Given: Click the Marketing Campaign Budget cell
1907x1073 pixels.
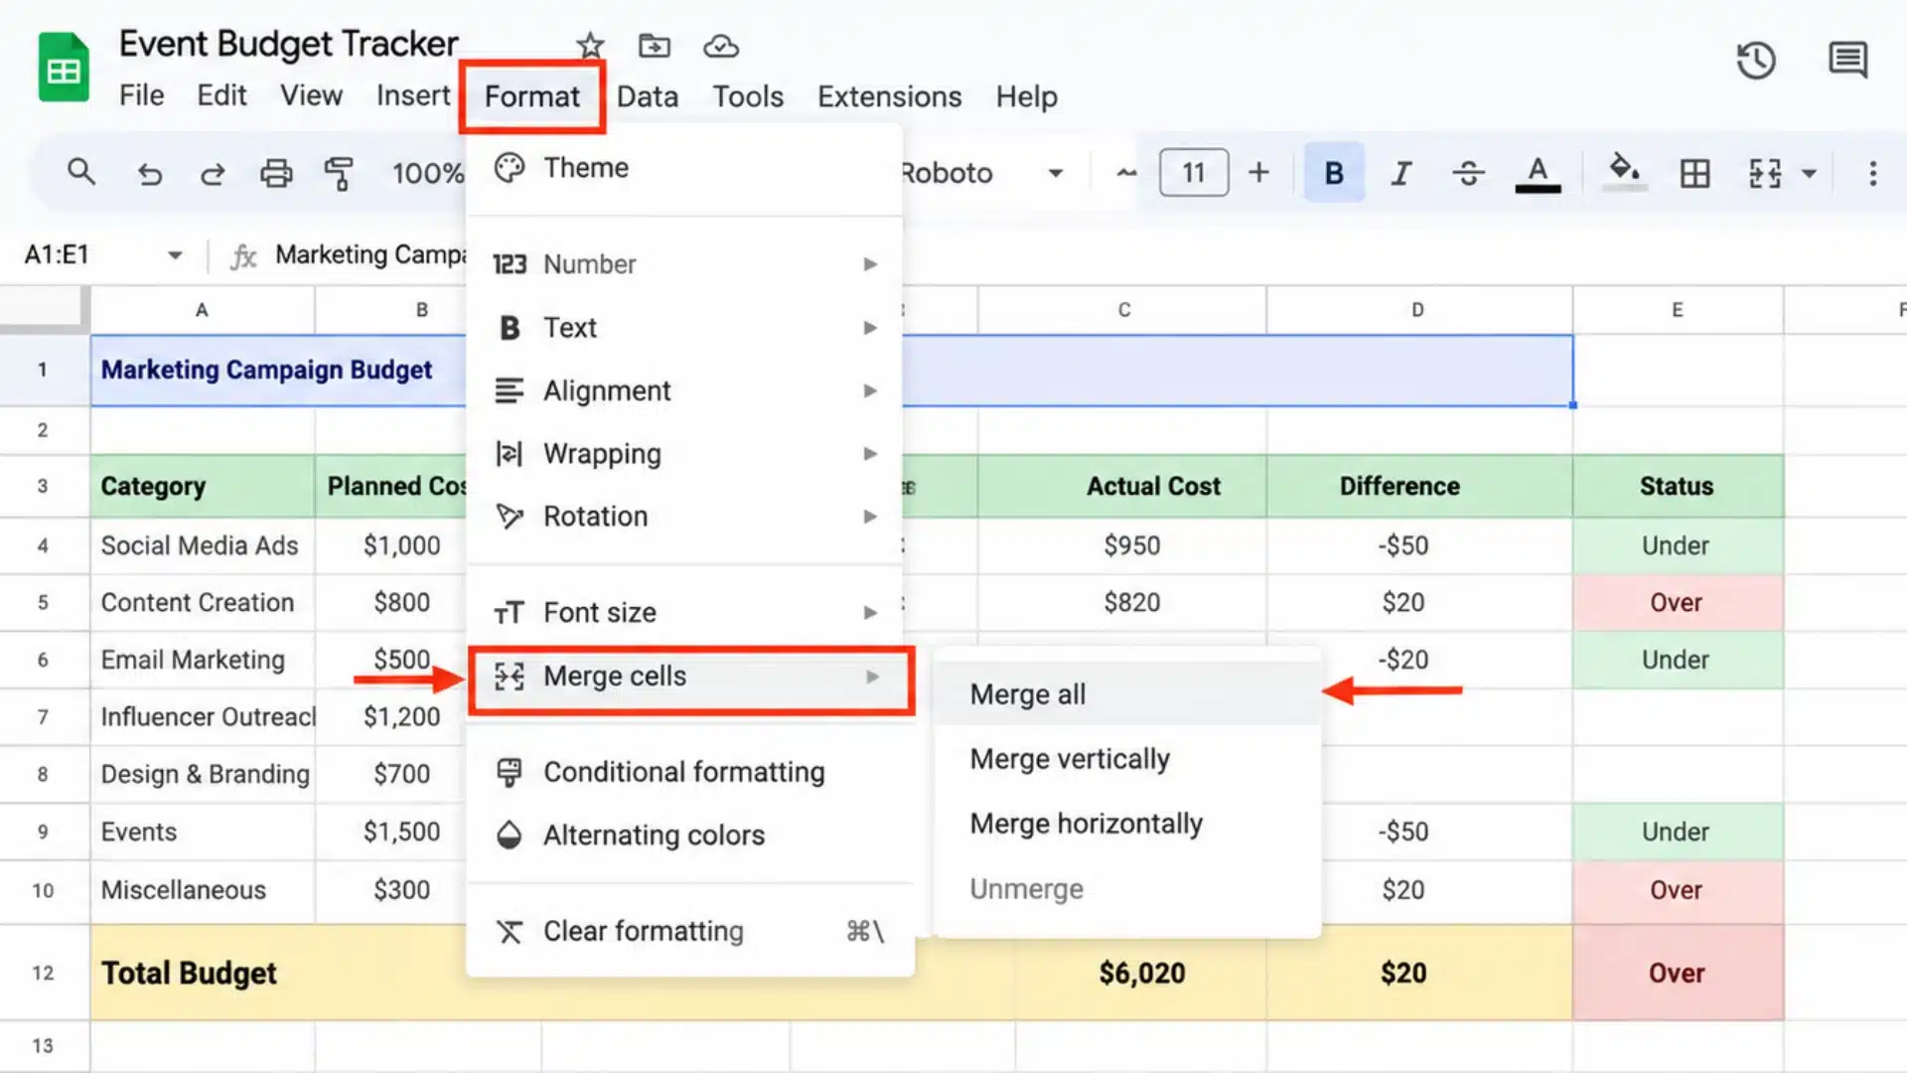Looking at the screenshot, I should tap(278, 370).
